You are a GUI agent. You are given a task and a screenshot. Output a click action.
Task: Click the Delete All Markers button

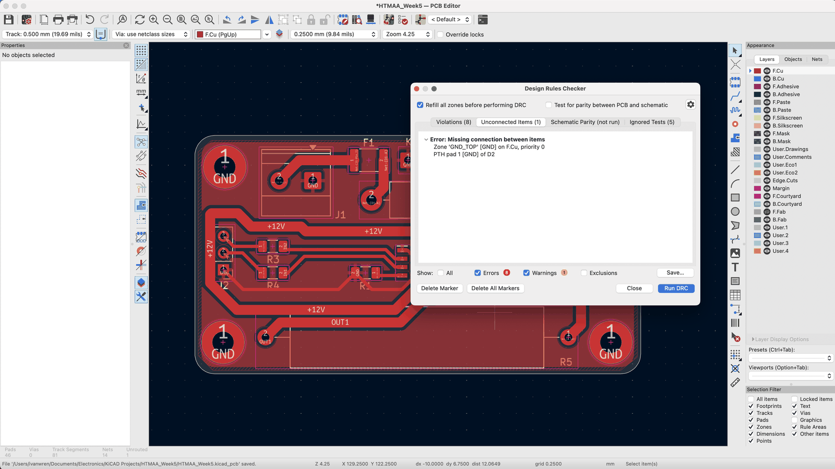(x=495, y=288)
